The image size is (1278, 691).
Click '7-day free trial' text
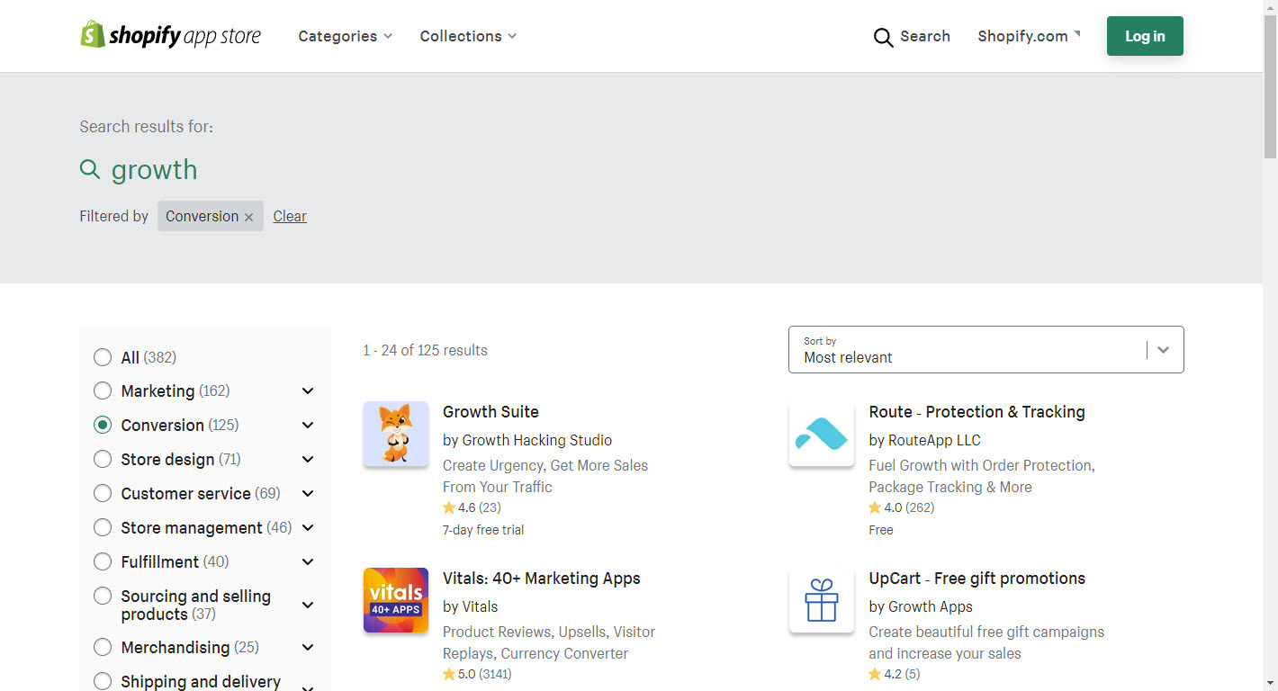click(483, 530)
